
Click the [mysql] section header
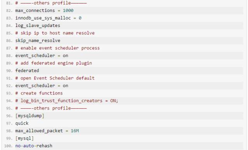24,138
